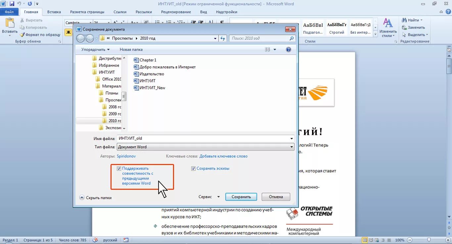Click the Вырезать scissors command

(31, 20)
